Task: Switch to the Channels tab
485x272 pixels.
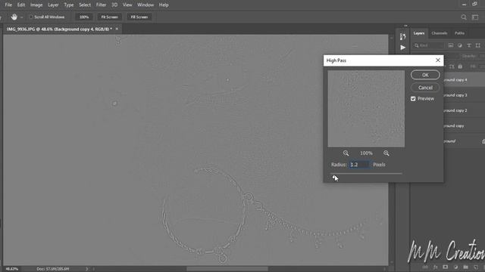Action: [x=440, y=33]
